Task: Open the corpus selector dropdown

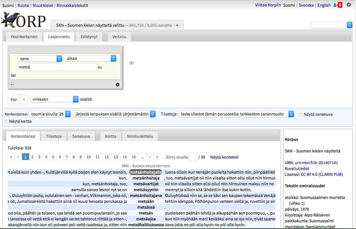Action: (117, 25)
